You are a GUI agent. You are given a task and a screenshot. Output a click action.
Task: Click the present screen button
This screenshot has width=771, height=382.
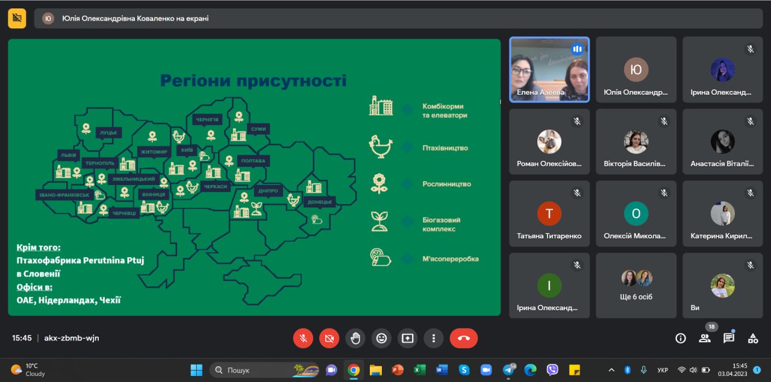click(407, 338)
